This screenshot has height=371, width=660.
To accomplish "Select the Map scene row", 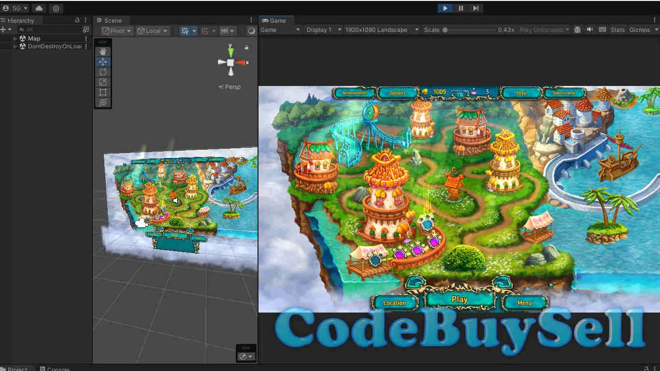I will point(45,38).
